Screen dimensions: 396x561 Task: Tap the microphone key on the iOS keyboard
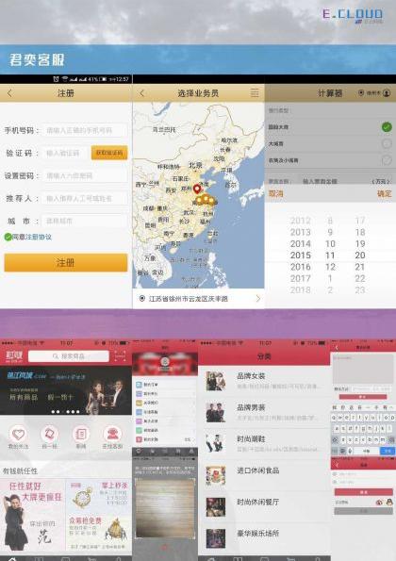click(x=350, y=451)
